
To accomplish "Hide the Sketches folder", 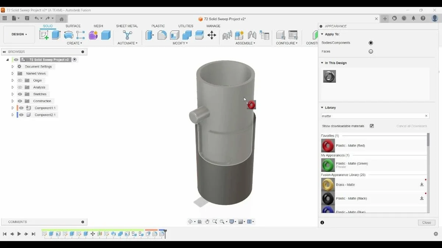I will (20, 94).
